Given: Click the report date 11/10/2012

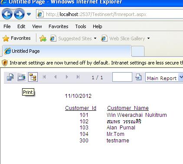Looking at the screenshot, I should coord(78,96).
